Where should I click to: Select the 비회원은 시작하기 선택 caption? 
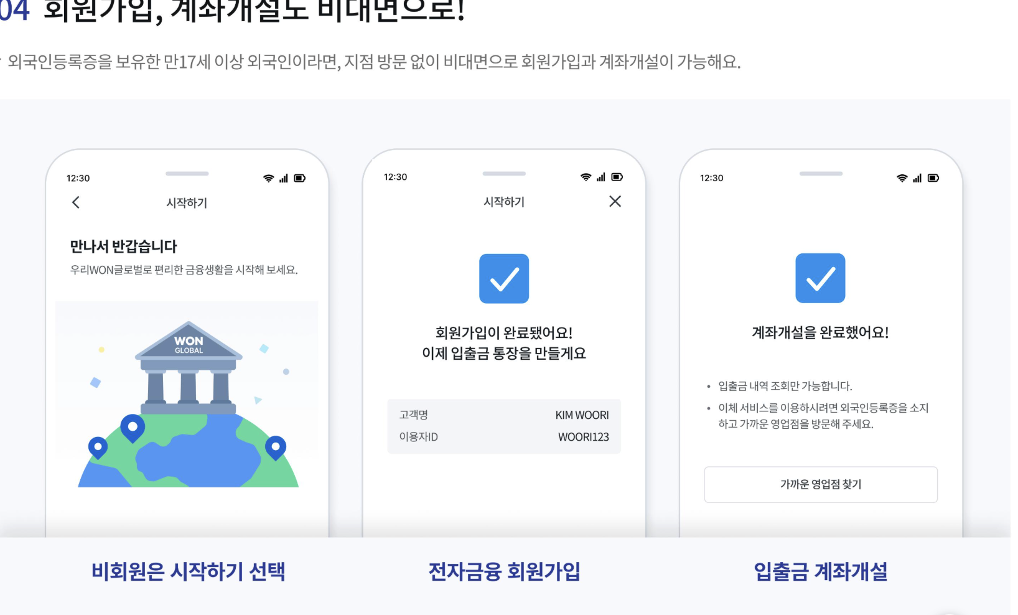click(188, 571)
